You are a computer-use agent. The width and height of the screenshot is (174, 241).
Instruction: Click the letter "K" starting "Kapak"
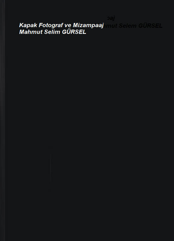21,25
